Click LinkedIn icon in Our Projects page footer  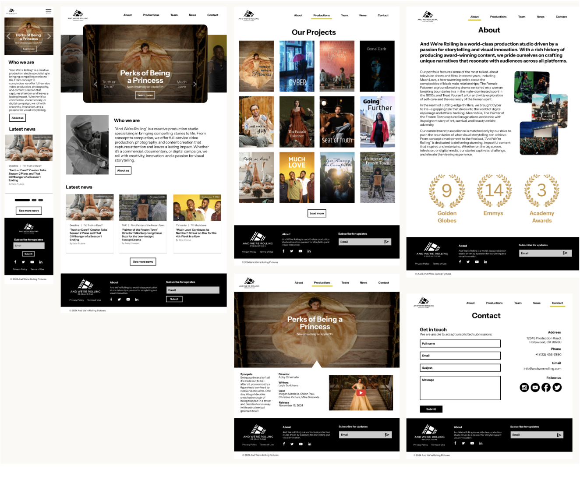click(x=309, y=251)
